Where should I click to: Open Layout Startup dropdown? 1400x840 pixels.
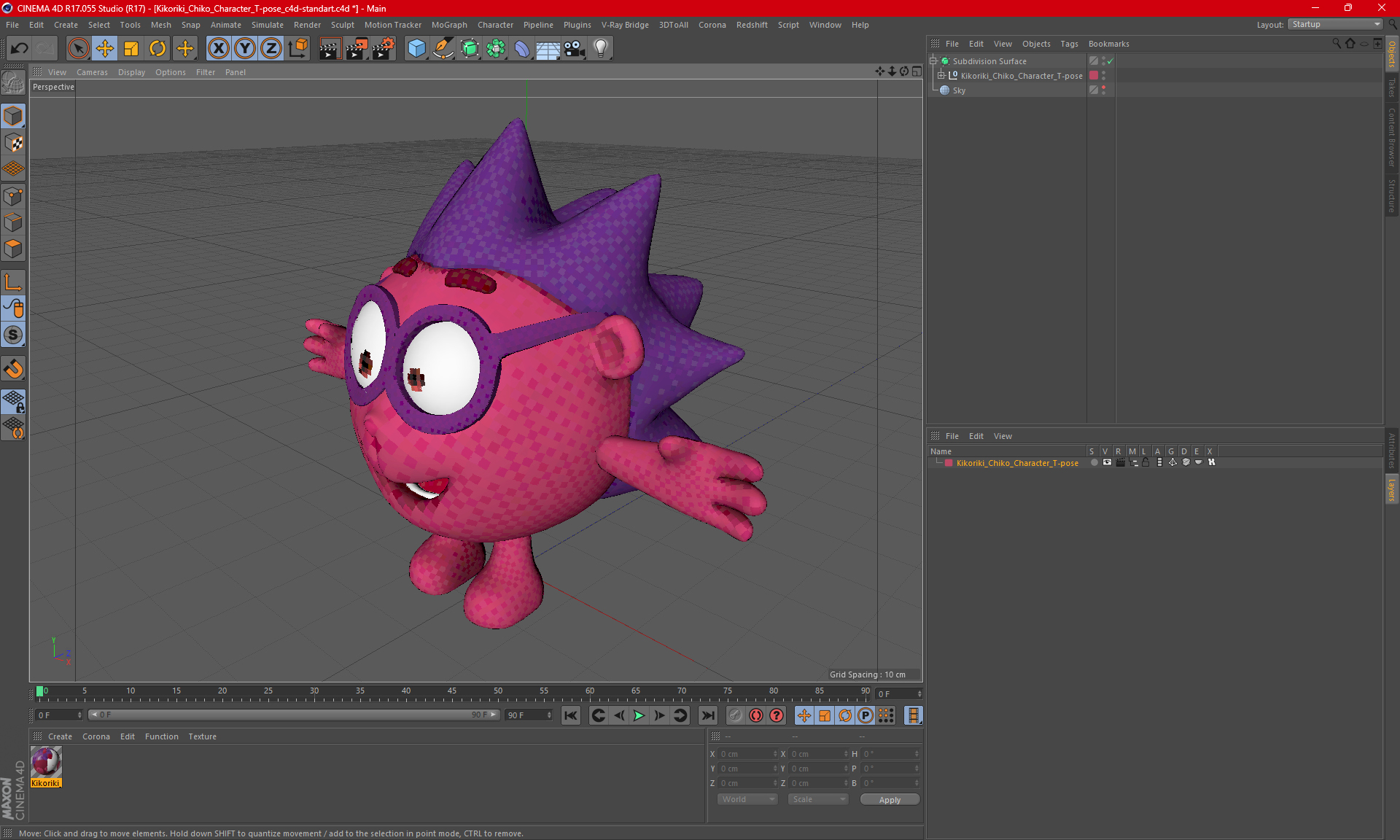click(1336, 24)
